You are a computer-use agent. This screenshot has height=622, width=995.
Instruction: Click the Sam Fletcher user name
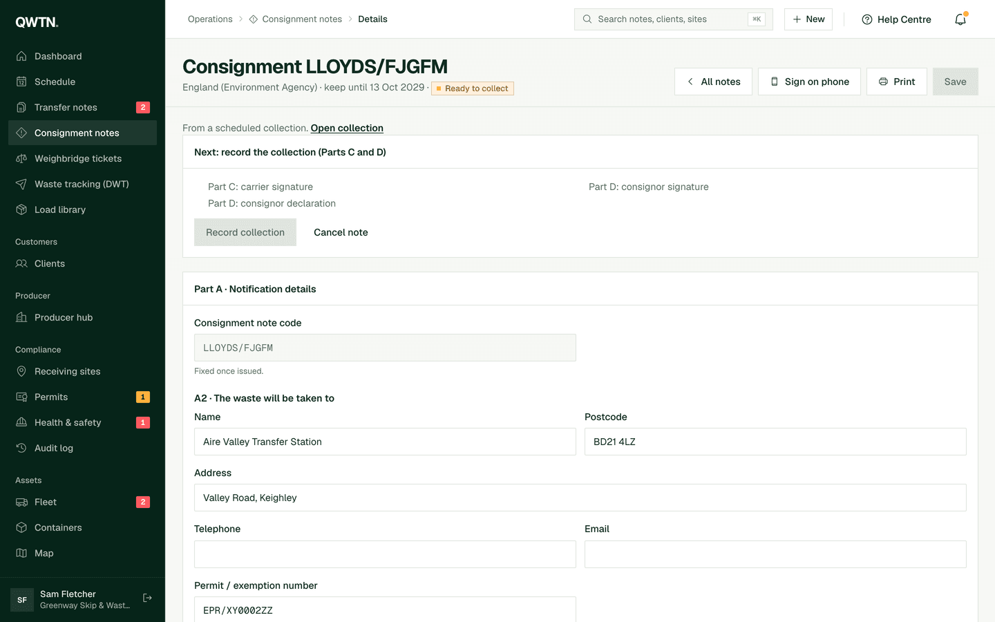68,594
